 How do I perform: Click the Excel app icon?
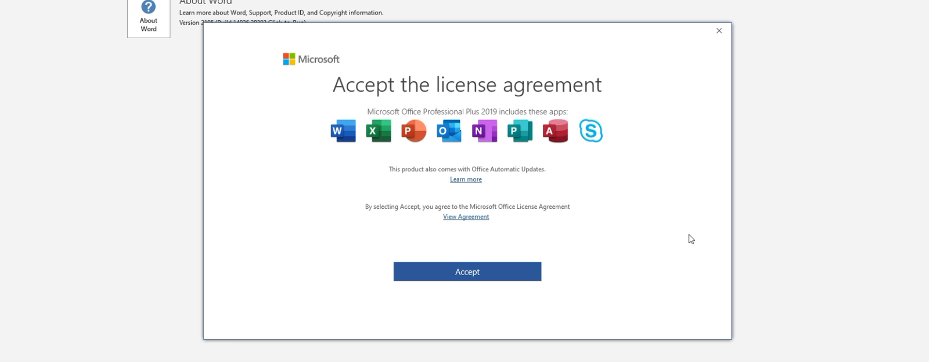[x=379, y=131]
